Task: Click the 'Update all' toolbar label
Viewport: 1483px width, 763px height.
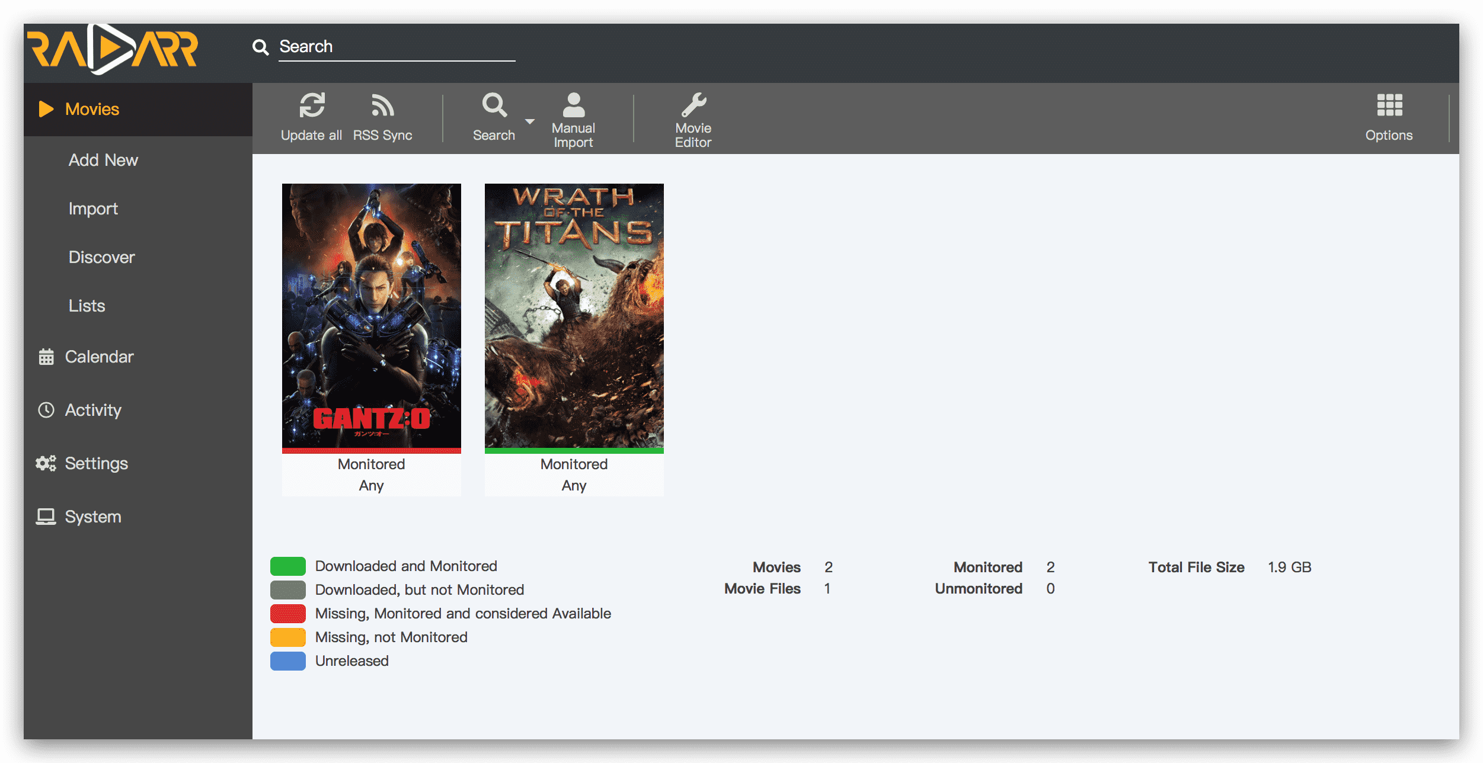Action: coord(311,135)
